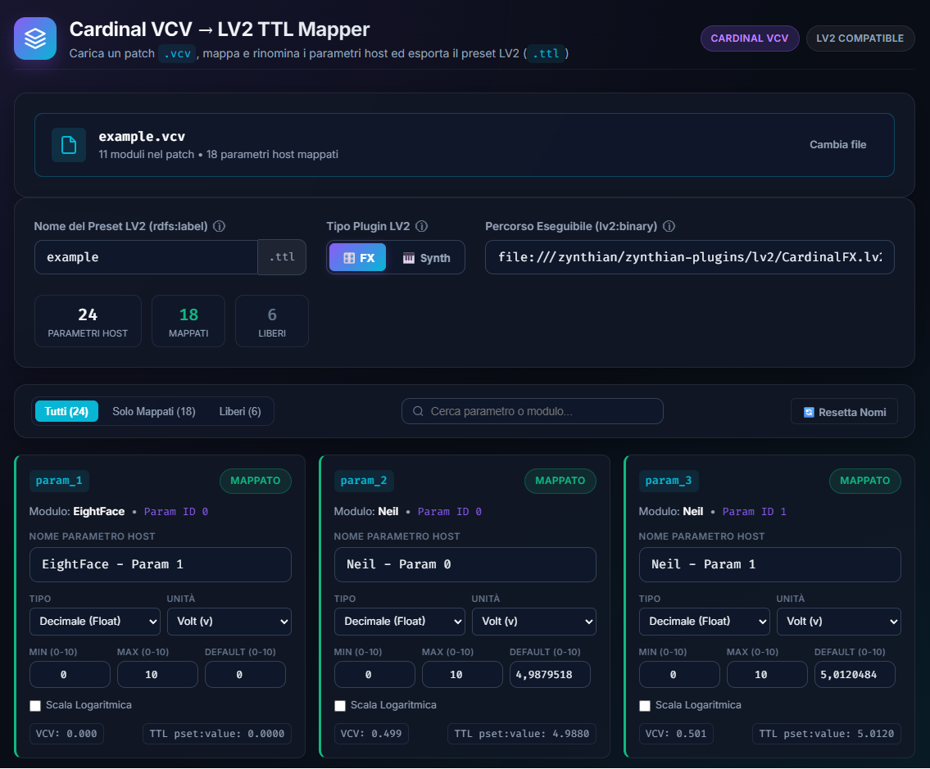Open Tipo dropdown in param_1 card
Image resolution: width=930 pixels, height=769 pixels.
pyautogui.click(x=95, y=622)
